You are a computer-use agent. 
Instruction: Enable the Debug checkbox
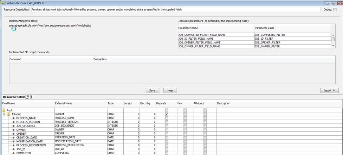(335, 9)
